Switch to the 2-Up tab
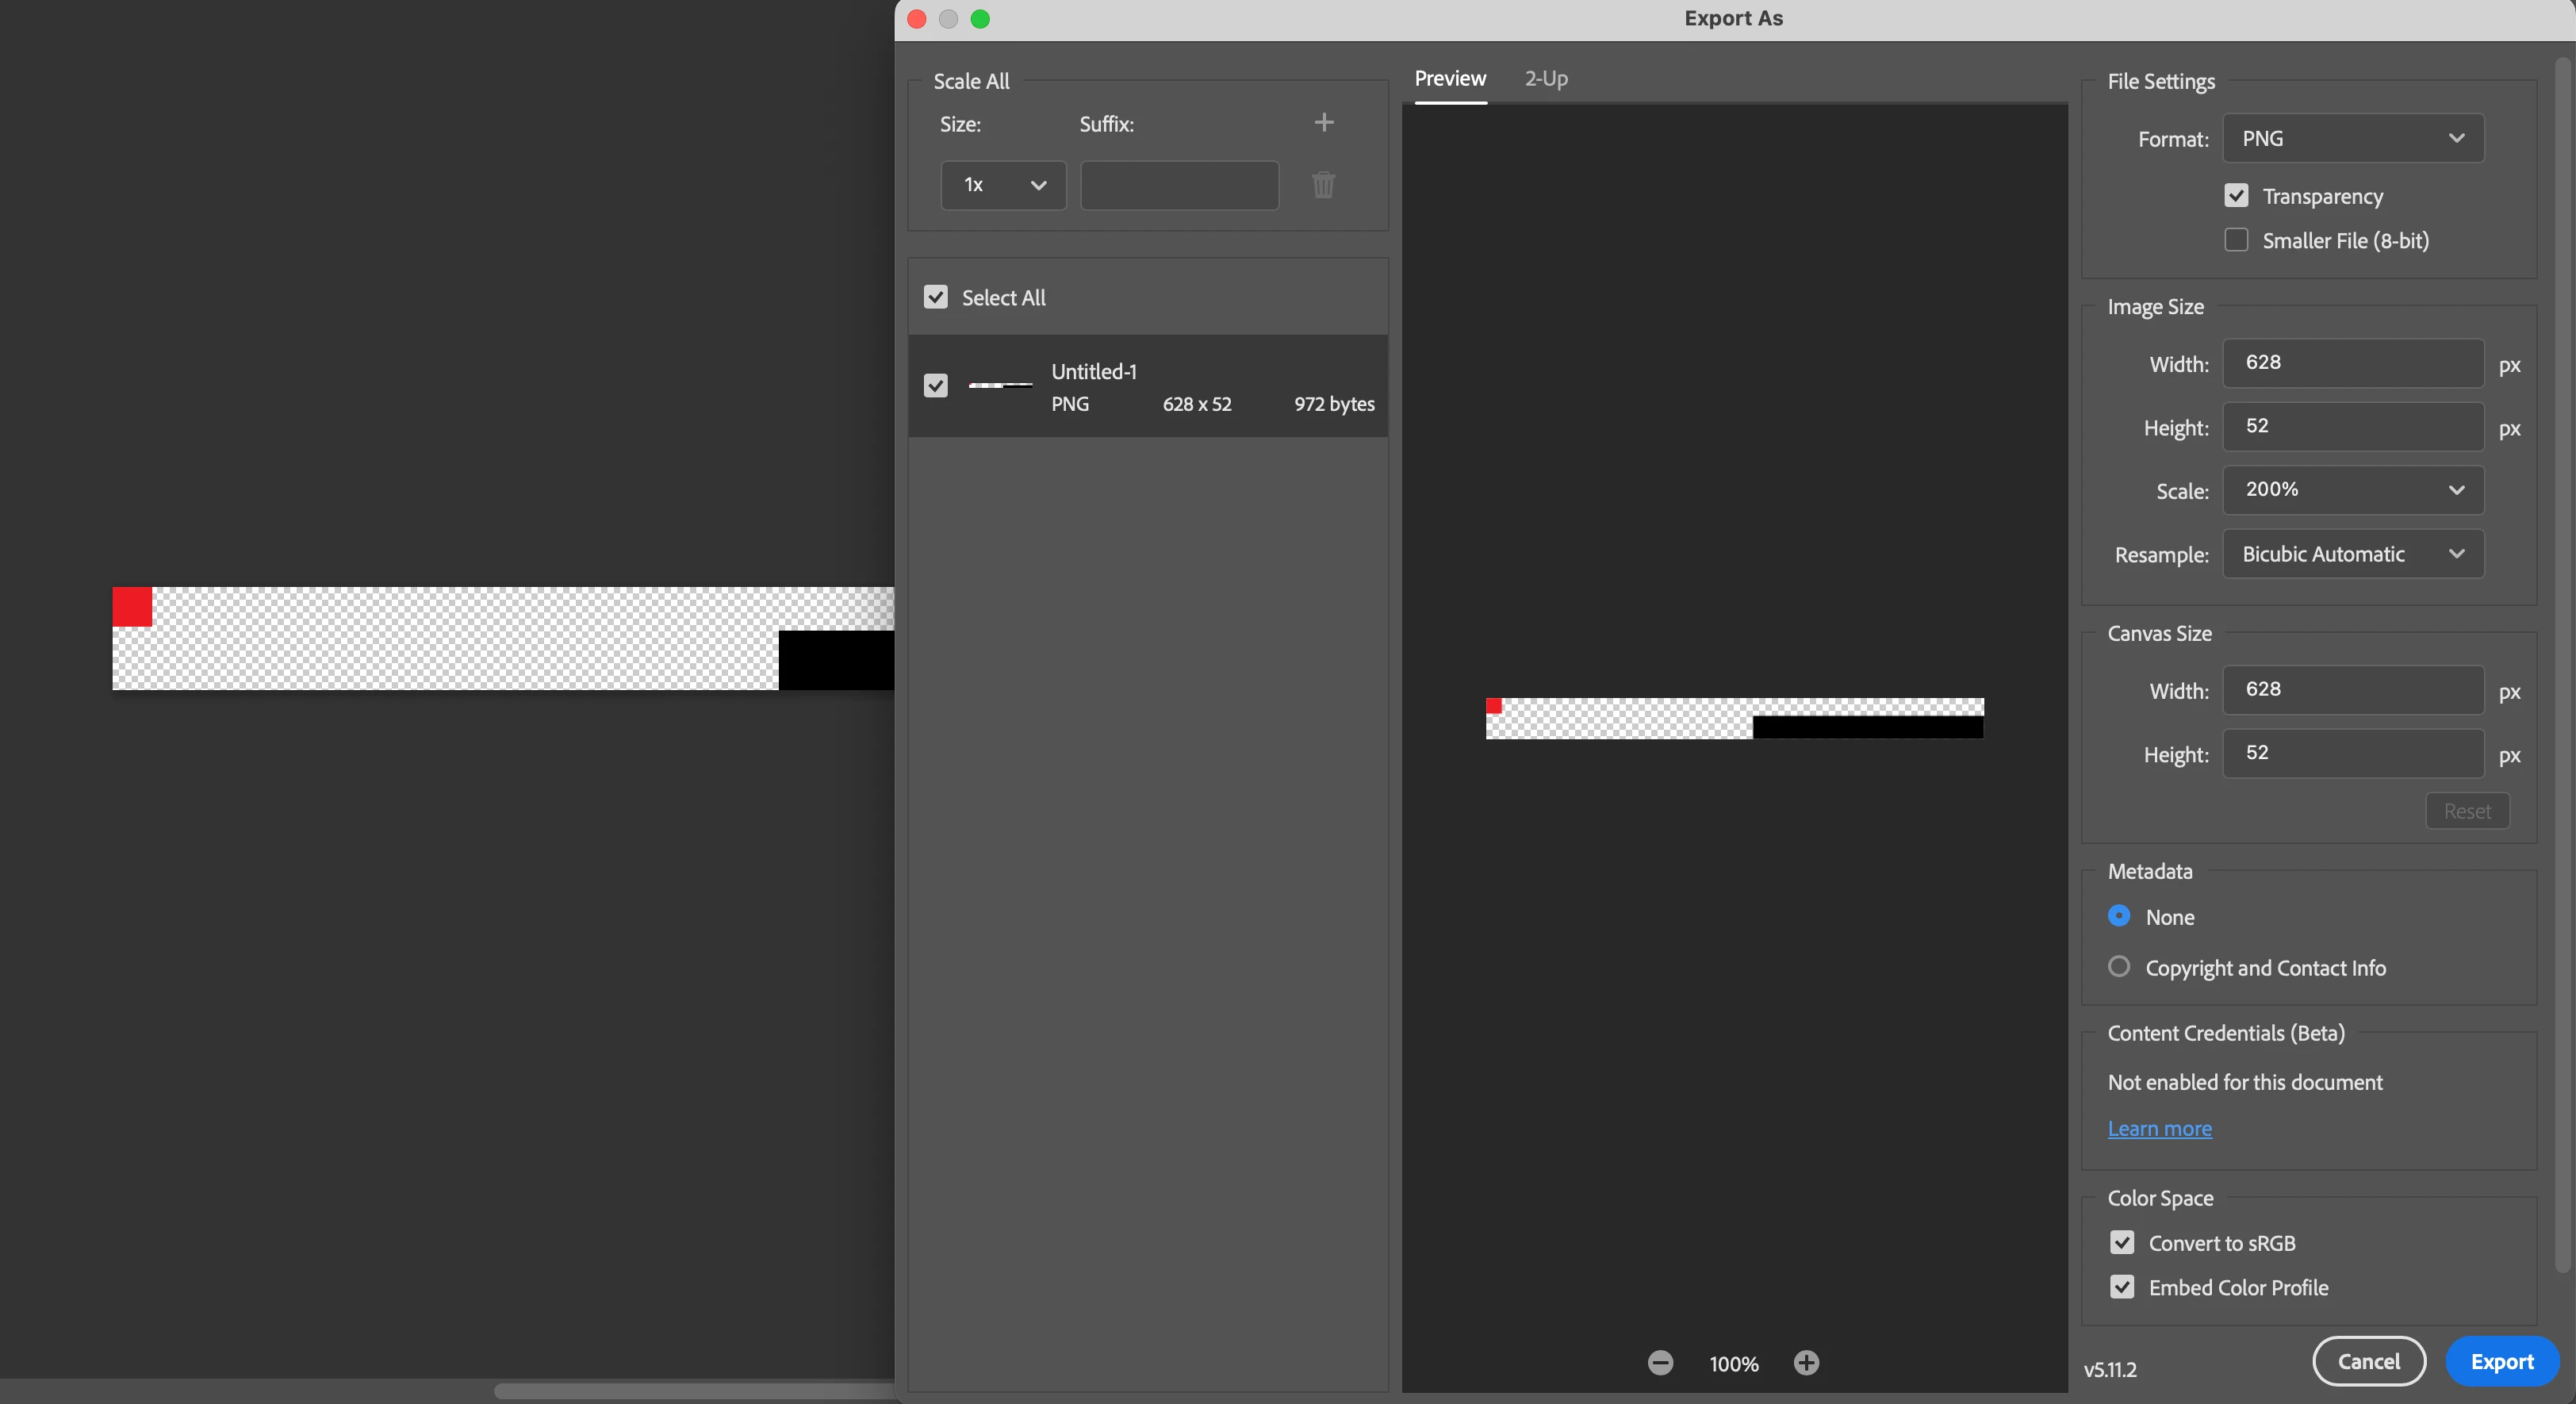This screenshot has height=1404, width=2576. (1546, 78)
